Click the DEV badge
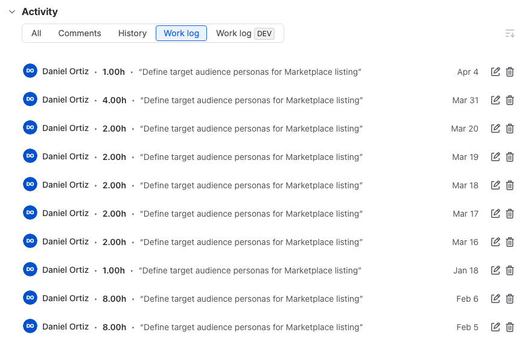 [x=264, y=34]
